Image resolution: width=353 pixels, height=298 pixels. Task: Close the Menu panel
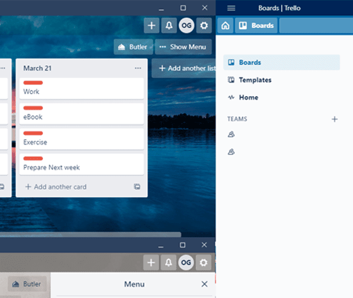(x=205, y=284)
